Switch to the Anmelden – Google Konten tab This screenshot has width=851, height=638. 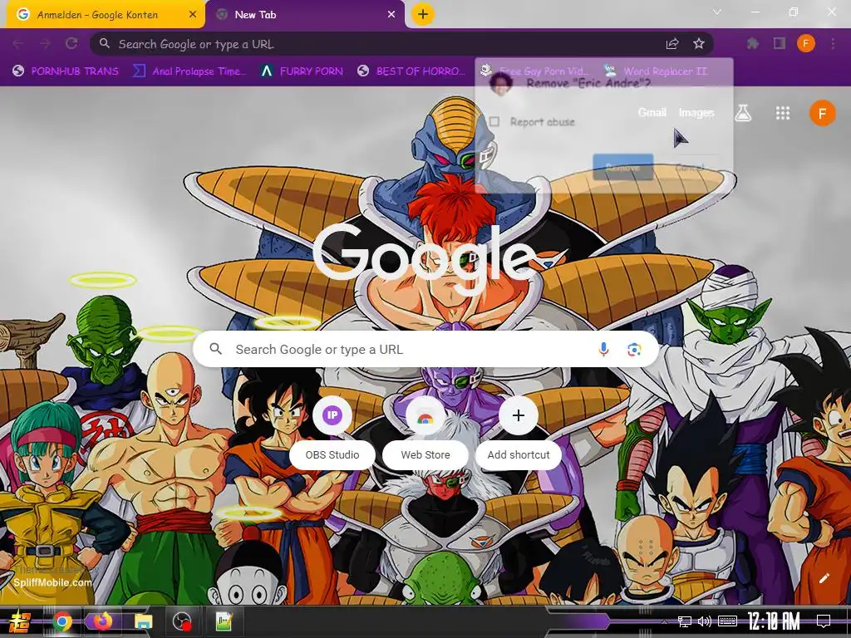click(104, 15)
